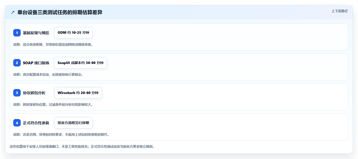Click the number 1 badge for 基础发现与预览

pos(17,33)
